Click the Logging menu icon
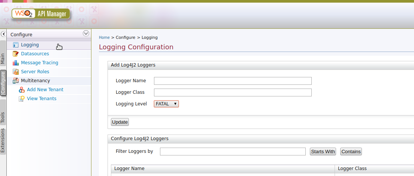414x176 pixels. pyautogui.click(x=16, y=45)
